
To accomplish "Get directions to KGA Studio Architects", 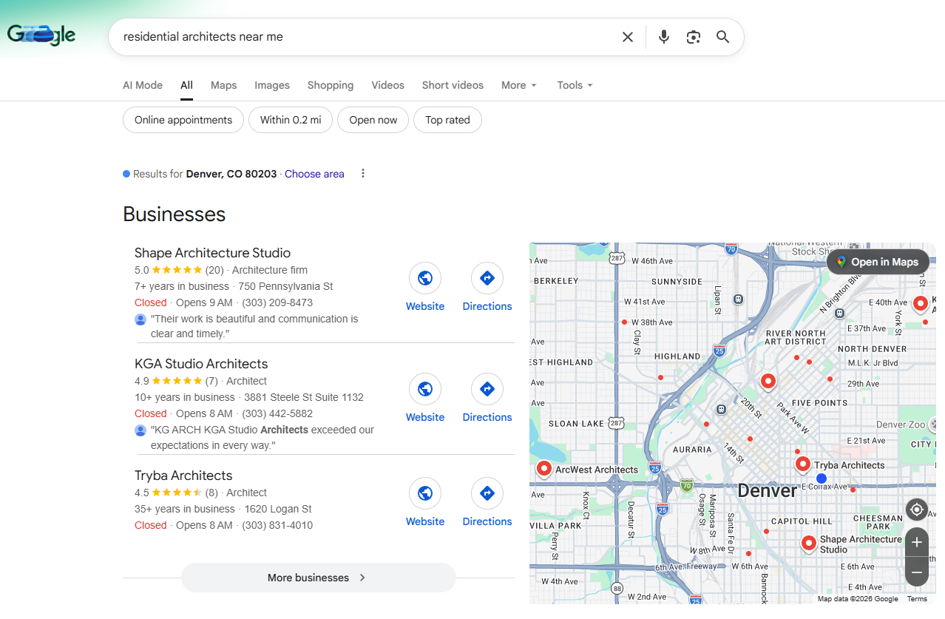I will 487,390.
